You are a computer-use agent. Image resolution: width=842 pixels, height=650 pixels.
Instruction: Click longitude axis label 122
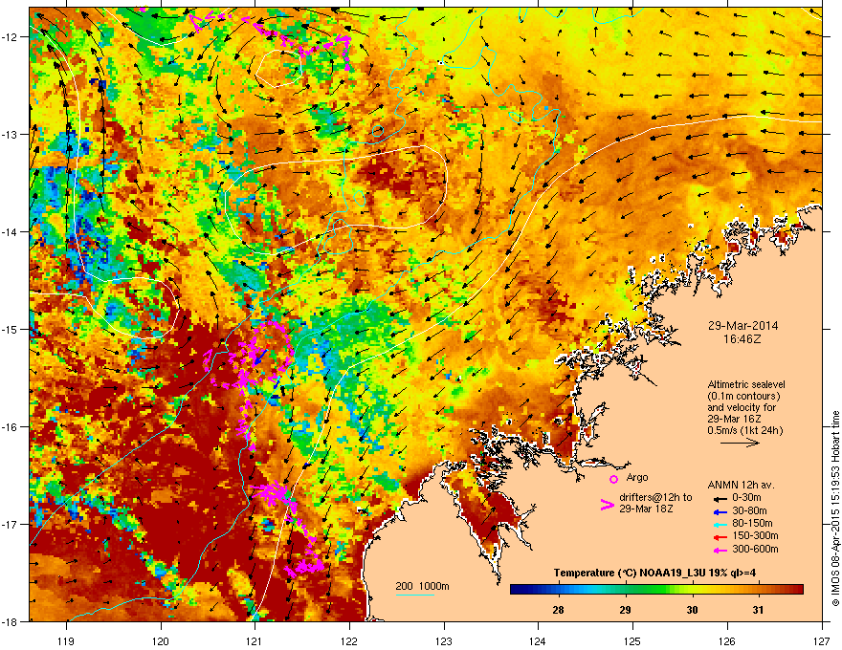[349, 640]
